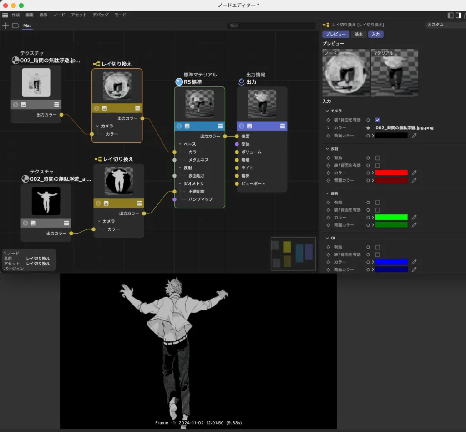Click the 入力 button in the attribute panel
Image resolution: width=466 pixels, height=432 pixels.
point(375,34)
